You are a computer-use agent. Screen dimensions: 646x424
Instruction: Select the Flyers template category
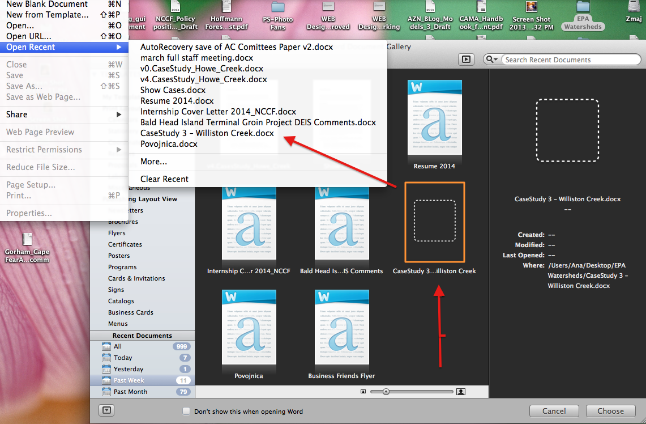click(x=117, y=233)
